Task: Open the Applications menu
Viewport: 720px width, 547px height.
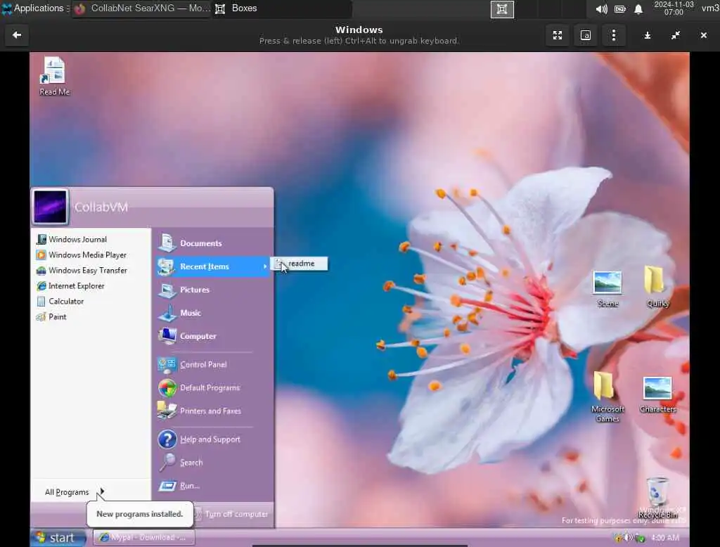Action: [34, 8]
